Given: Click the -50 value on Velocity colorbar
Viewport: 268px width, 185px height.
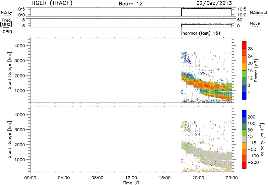Looking at the screenshot, I should tap(252, 149).
